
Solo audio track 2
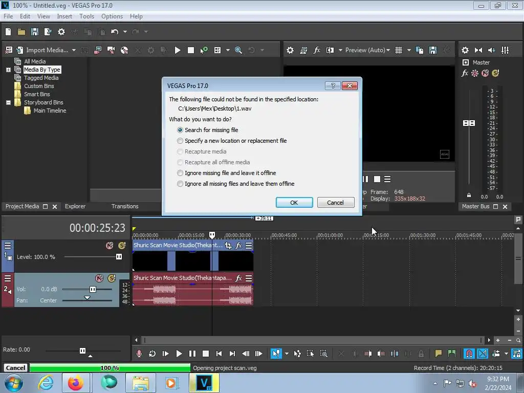click(x=112, y=278)
